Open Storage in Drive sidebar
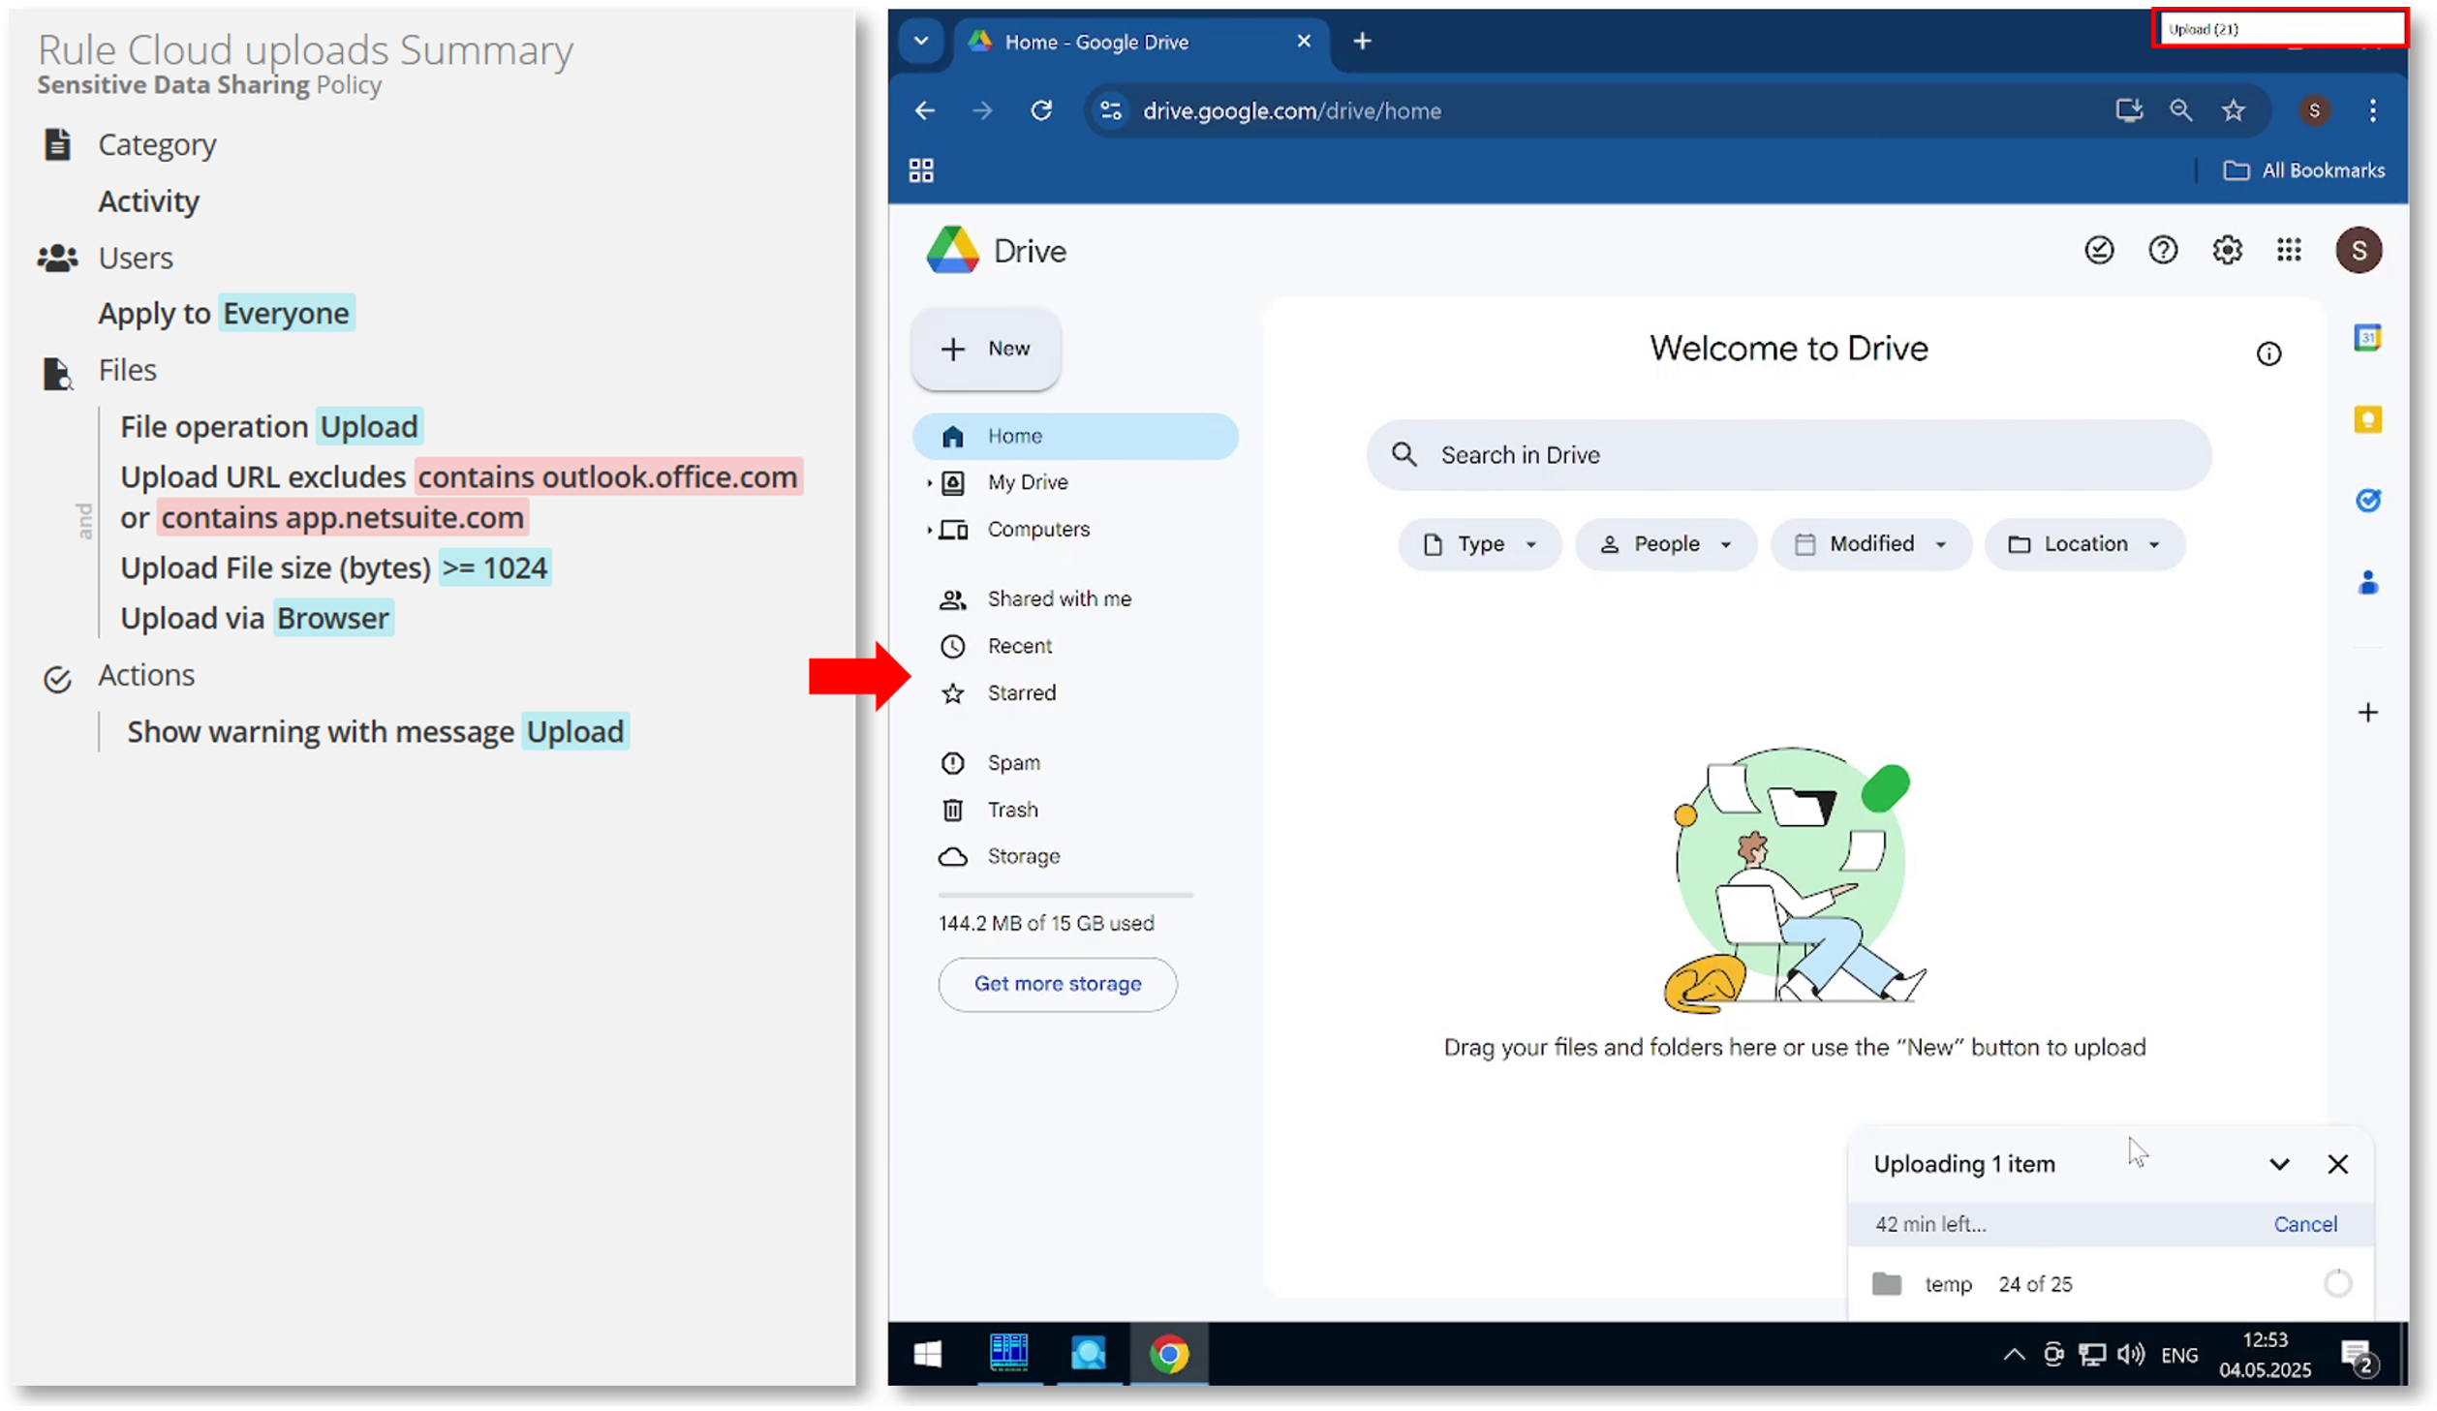This screenshot has height=1411, width=2437. pos(1022,855)
